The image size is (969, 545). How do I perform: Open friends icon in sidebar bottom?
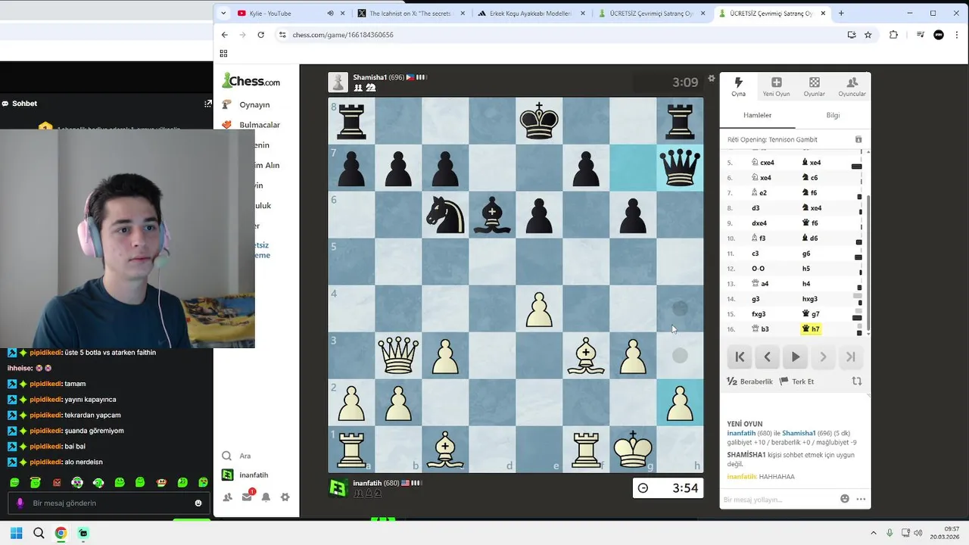[227, 497]
